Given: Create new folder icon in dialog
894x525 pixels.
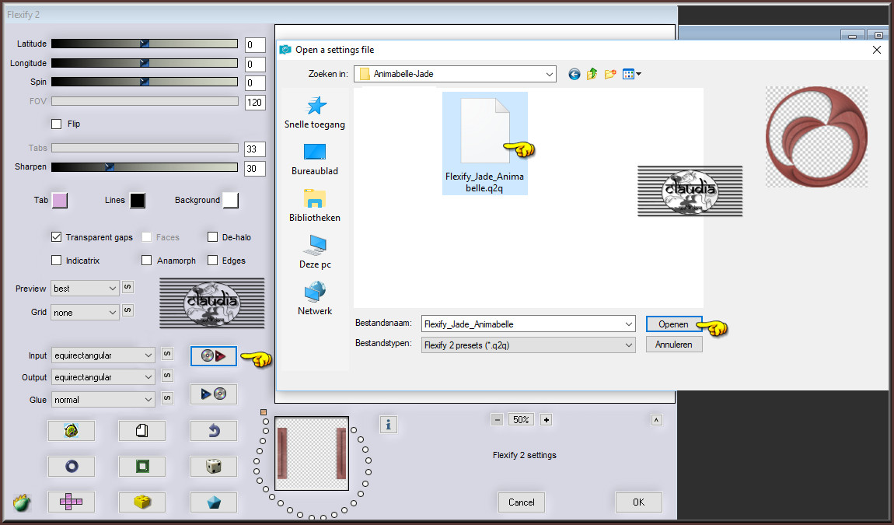Looking at the screenshot, I should point(610,74).
